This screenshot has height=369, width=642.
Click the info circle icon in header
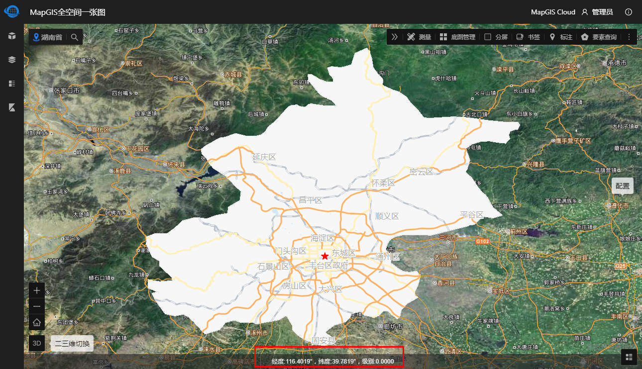pos(629,12)
